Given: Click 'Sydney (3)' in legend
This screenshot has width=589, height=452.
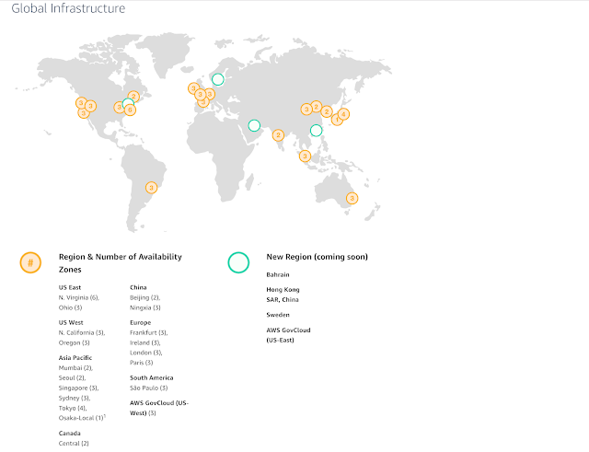Looking at the screenshot, I should [x=75, y=399].
